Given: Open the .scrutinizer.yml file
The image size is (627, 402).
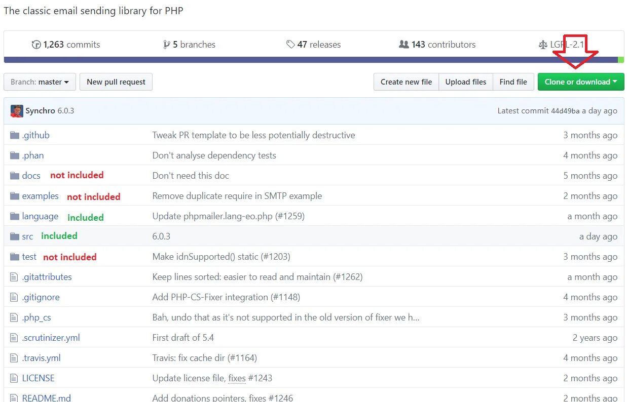Looking at the screenshot, I should [x=51, y=338].
